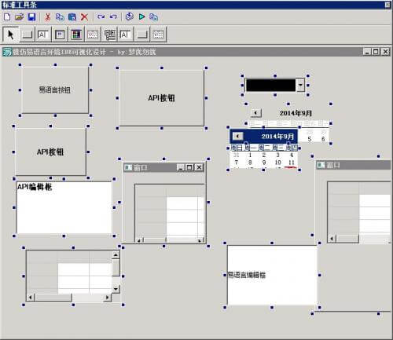Click the large API按钮 in the center
This screenshot has width=393, height=340.
click(161, 98)
